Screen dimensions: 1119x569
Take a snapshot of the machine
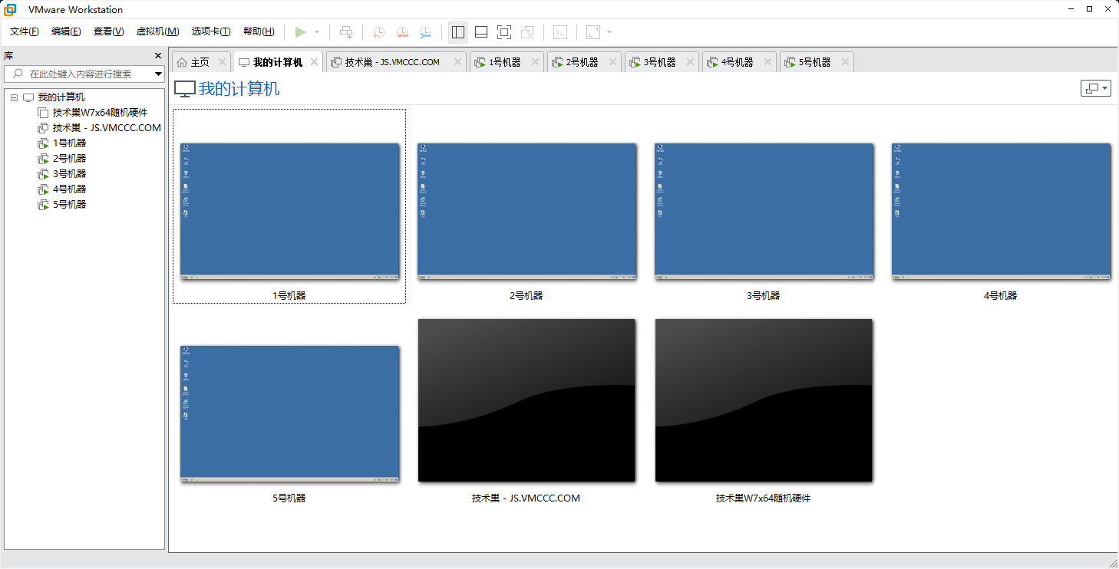(x=378, y=32)
